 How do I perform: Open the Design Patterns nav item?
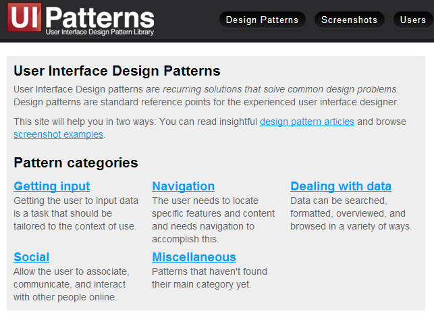262,20
